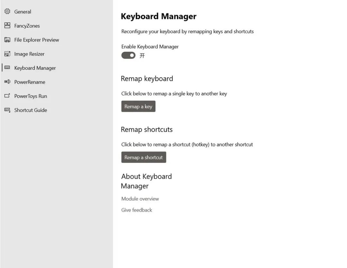347x268 pixels.
Task: Go to File Explorer Preview settings
Action: pyautogui.click(x=37, y=40)
